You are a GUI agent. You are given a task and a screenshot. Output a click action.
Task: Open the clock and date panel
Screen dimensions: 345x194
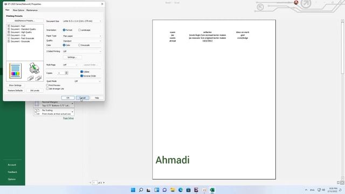point(333,190)
